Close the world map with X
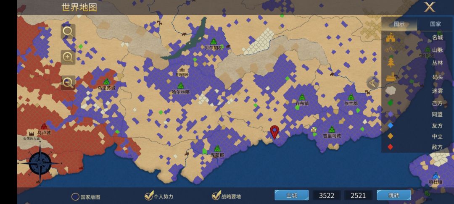Screen dimensions: 454x204 [x=430, y=7]
